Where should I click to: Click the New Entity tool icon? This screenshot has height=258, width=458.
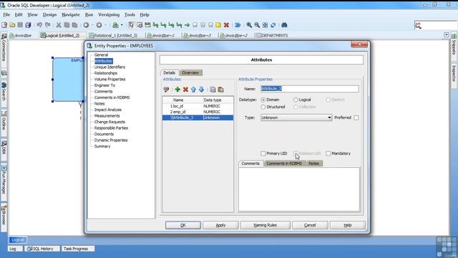coord(140,25)
